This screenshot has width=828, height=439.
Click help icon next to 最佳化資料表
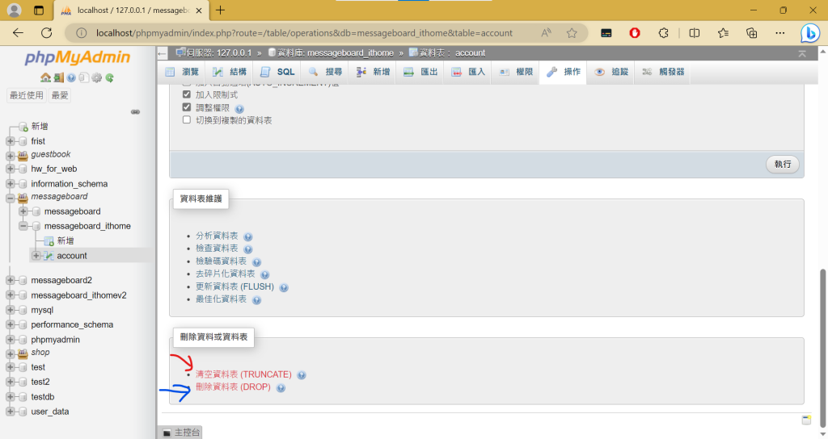pos(256,300)
